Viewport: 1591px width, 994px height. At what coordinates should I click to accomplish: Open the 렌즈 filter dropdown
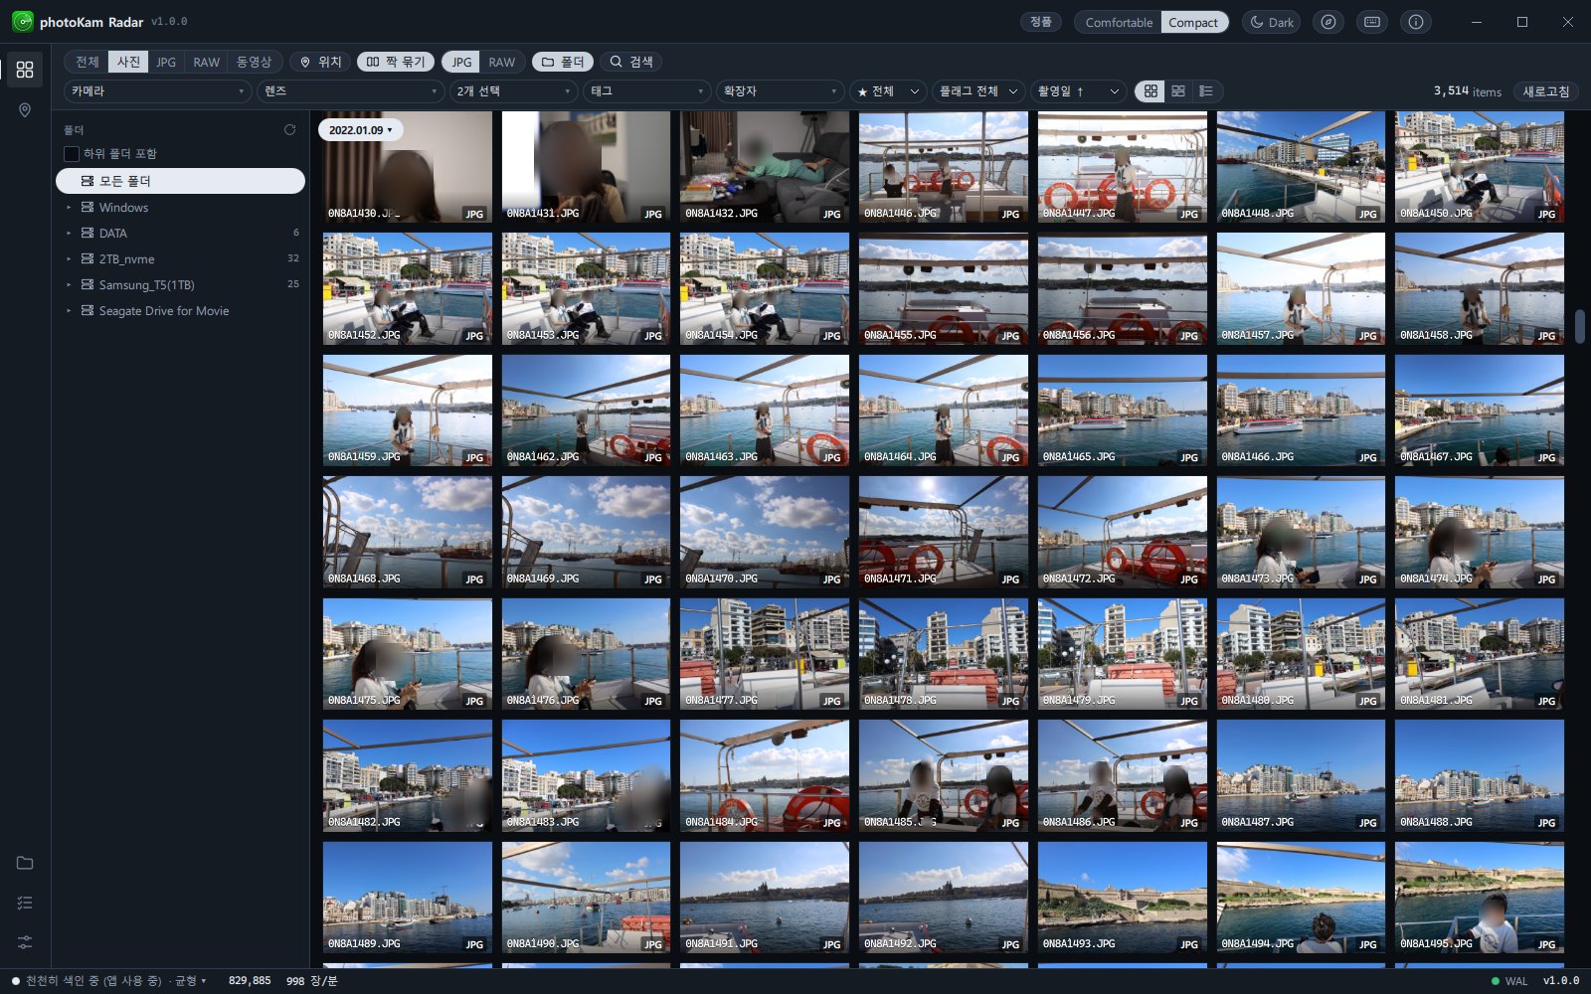tap(350, 91)
